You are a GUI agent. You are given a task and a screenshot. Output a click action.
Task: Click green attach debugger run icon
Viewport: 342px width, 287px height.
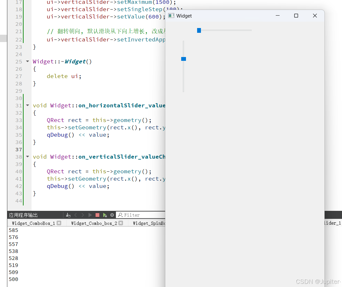click(x=105, y=215)
